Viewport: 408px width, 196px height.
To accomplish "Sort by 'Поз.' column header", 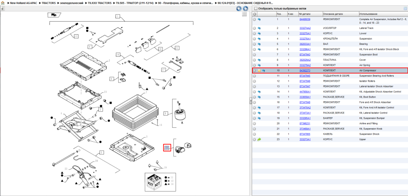I will [x=281, y=14].
